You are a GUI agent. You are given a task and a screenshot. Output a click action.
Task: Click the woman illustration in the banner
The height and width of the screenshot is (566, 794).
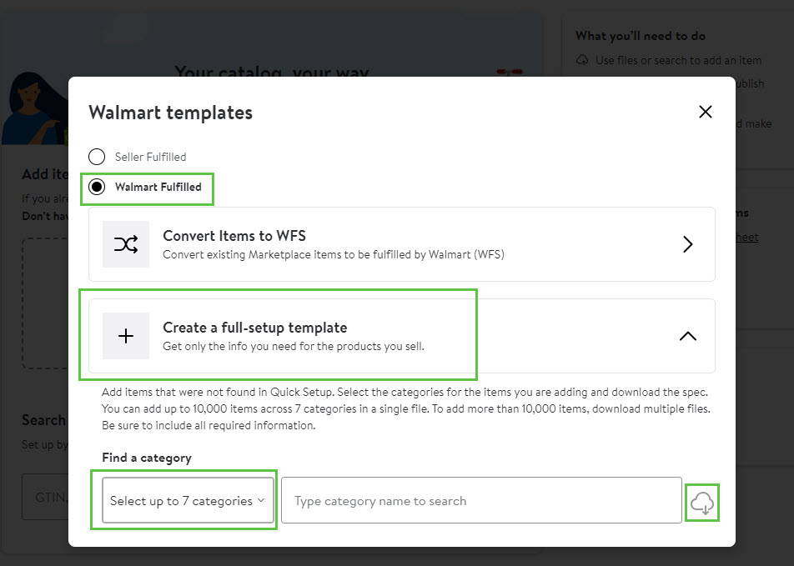[x=34, y=108]
